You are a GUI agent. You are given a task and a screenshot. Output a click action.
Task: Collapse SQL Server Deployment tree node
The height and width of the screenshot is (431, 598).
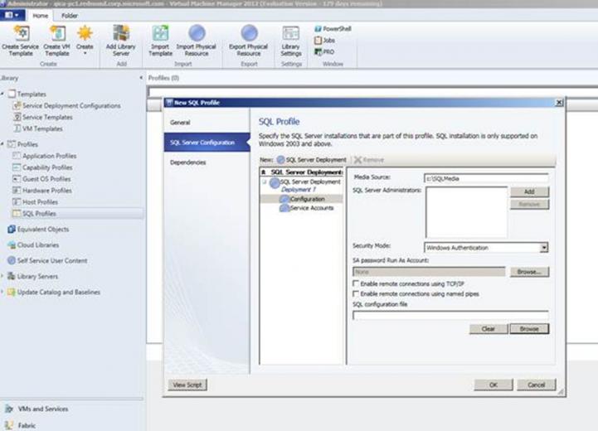[265, 182]
